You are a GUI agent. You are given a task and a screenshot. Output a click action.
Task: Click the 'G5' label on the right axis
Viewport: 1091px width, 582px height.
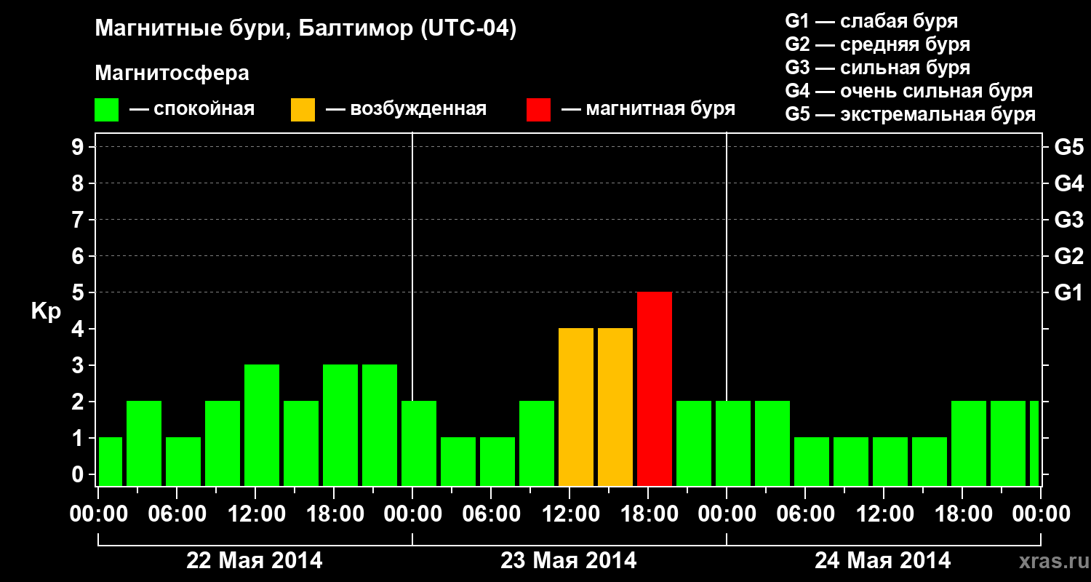click(1068, 147)
